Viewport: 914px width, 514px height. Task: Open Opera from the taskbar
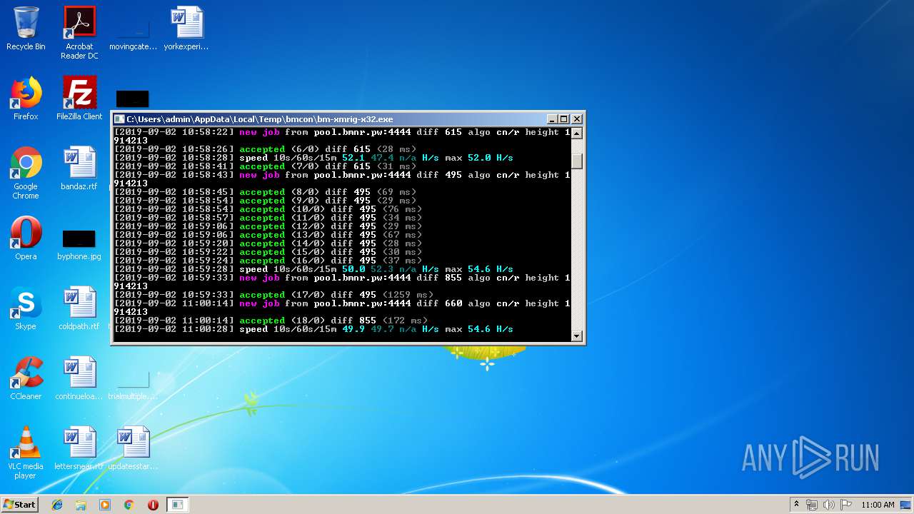coord(153,505)
